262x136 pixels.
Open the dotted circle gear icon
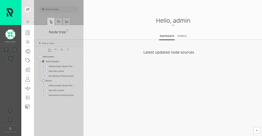28,42
